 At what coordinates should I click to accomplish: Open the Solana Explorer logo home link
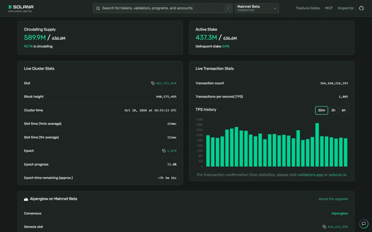point(21,8)
